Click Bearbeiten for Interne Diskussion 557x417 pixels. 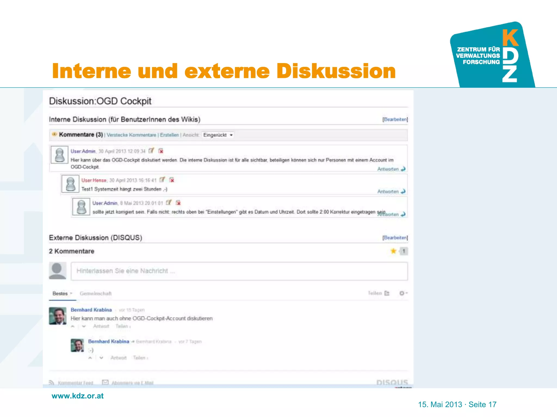[x=395, y=119]
